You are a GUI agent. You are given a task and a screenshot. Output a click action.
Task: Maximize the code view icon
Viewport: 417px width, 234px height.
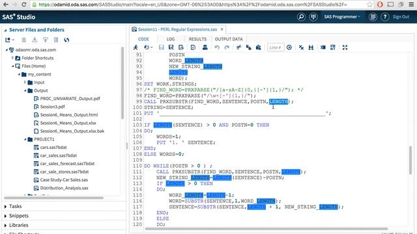345,47
